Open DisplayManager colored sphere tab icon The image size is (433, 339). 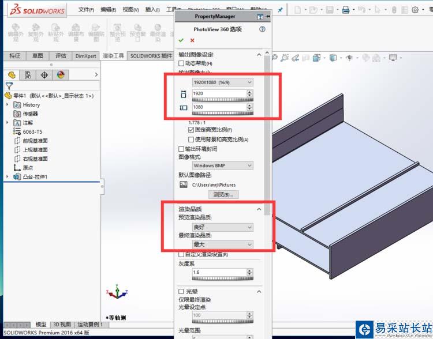tap(61, 75)
